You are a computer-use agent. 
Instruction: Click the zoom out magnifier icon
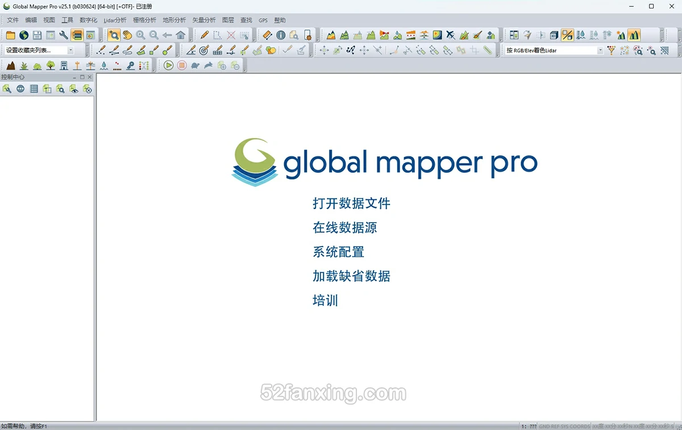click(x=153, y=35)
